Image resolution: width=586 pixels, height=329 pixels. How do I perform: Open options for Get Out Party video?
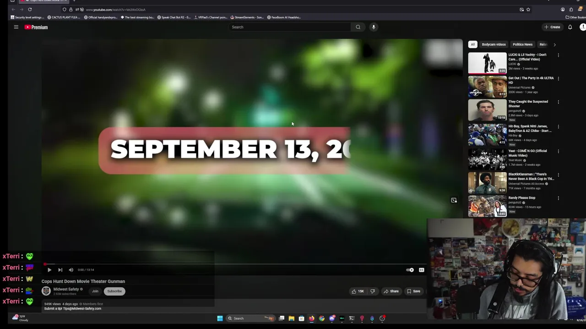558,79
